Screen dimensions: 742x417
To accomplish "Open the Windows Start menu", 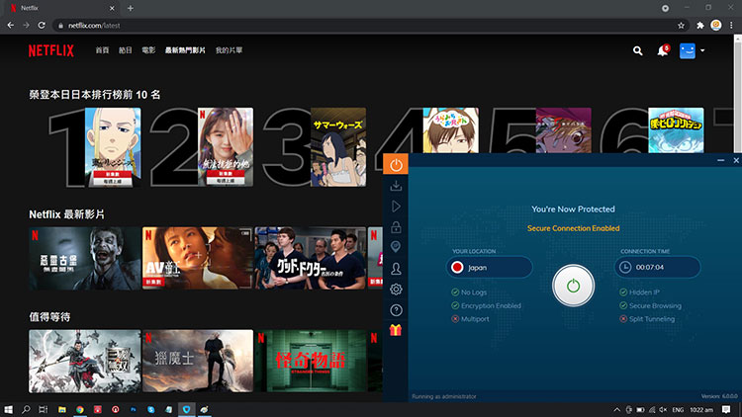I will tap(8, 409).
